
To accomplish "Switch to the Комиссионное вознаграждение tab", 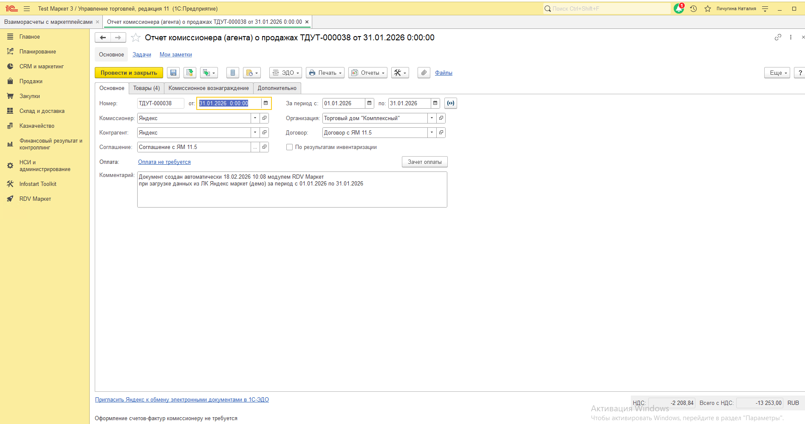I will (209, 88).
